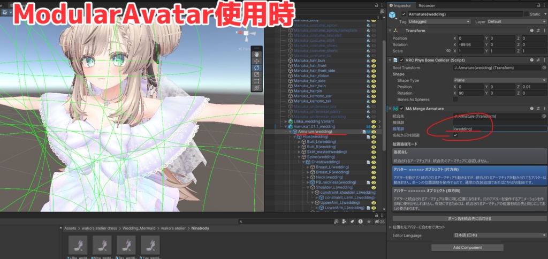This screenshot has height=259, width=548.
Task: Select the Move tool in scene overlay
Action: tap(256, 61)
